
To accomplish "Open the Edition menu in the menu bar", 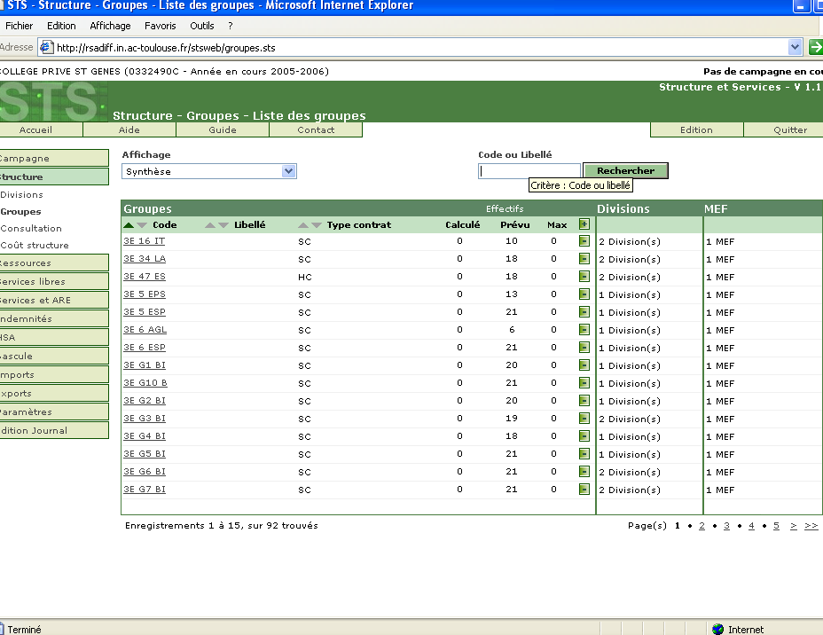I will click(61, 26).
